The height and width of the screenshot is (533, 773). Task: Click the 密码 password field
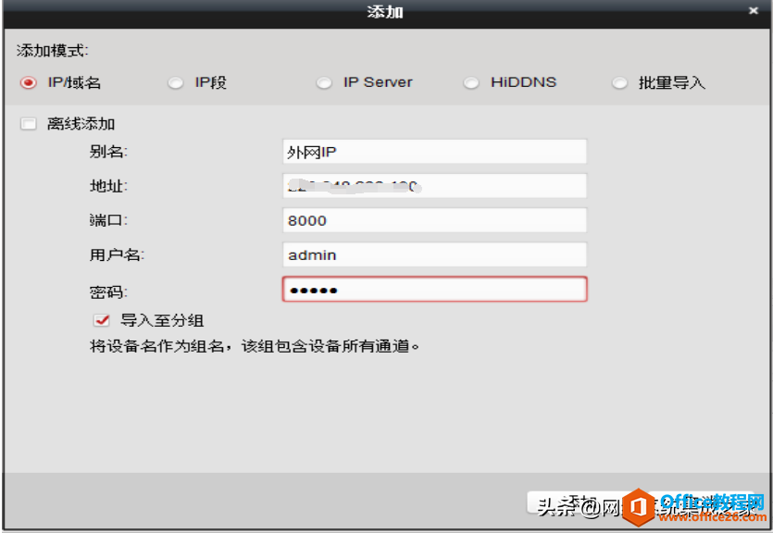pos(434,289)
